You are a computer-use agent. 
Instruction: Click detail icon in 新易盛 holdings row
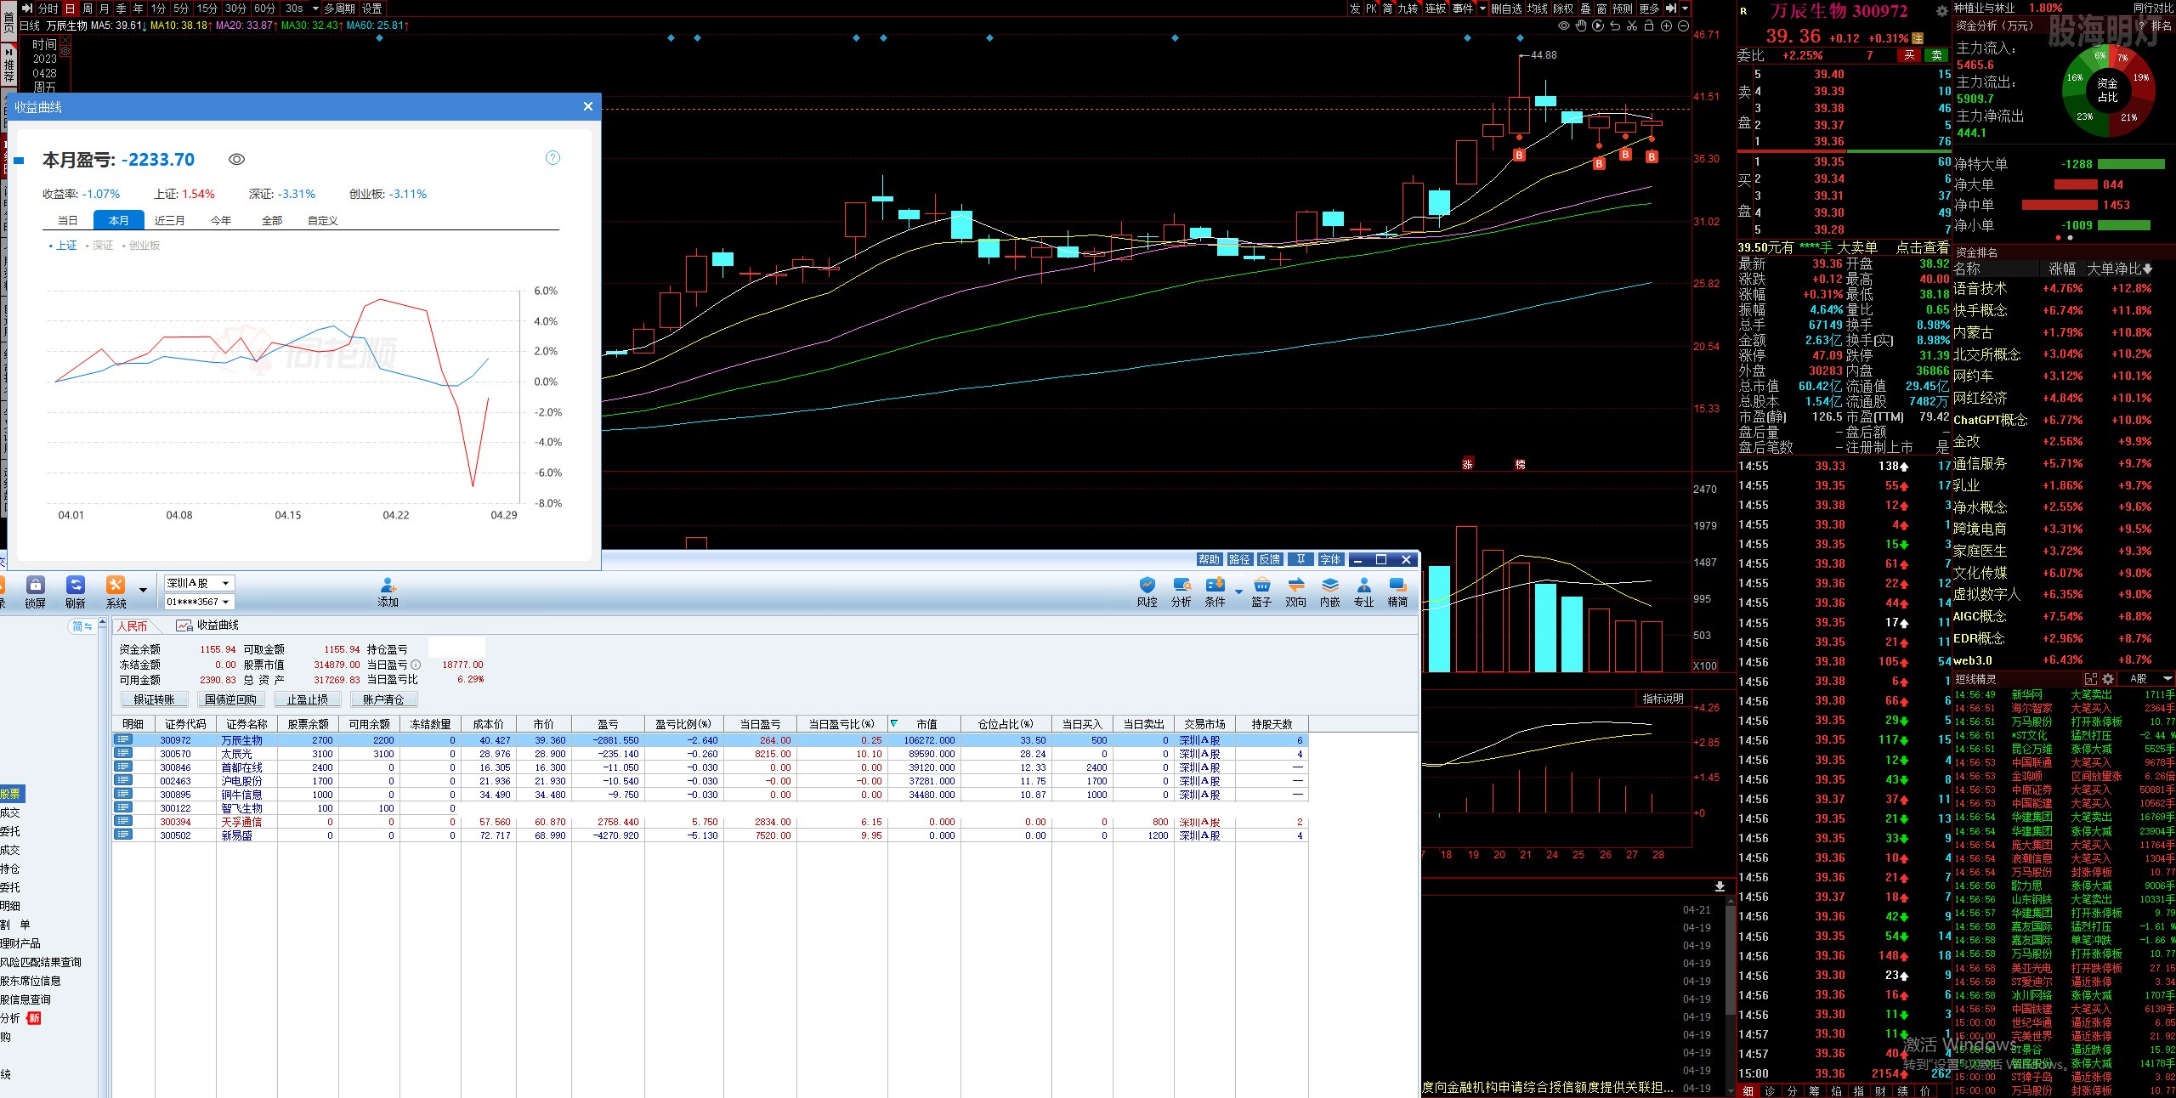click(123, 835)
